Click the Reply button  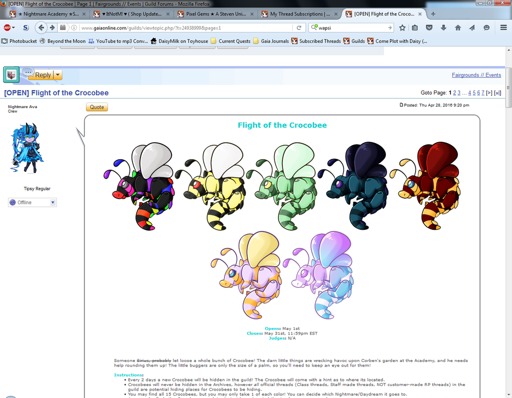(42, 75)
